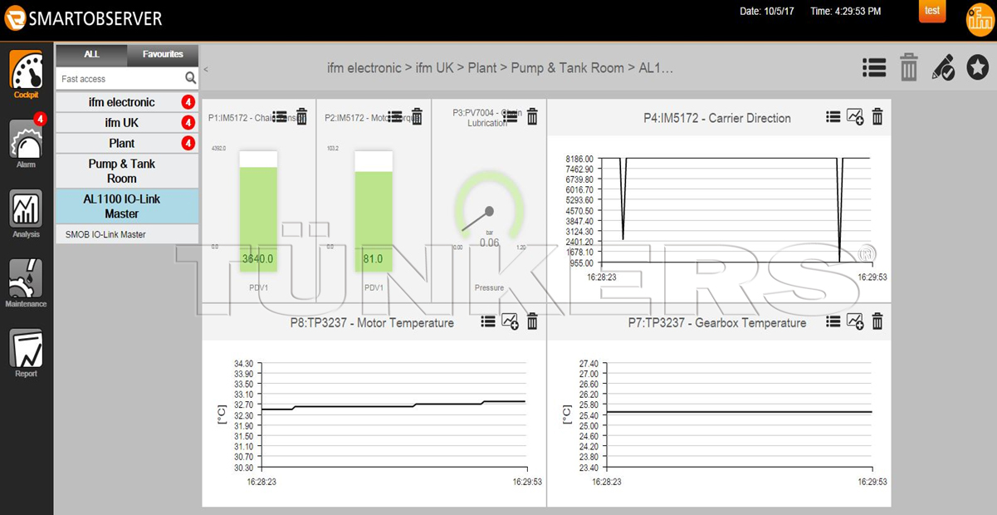The image size is (997, 515).
Task: Click the 0.06 bar pressure value
Action: pyautogui.click(x=489, y=243)
